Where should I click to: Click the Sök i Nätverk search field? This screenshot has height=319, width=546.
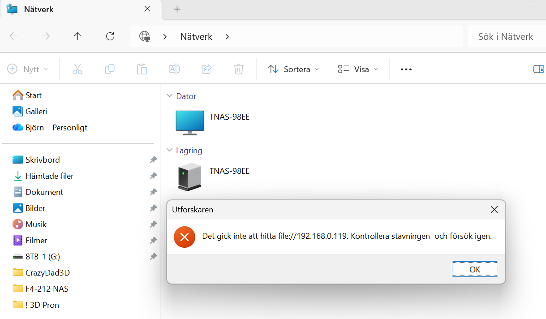click(x=507, y=36)
